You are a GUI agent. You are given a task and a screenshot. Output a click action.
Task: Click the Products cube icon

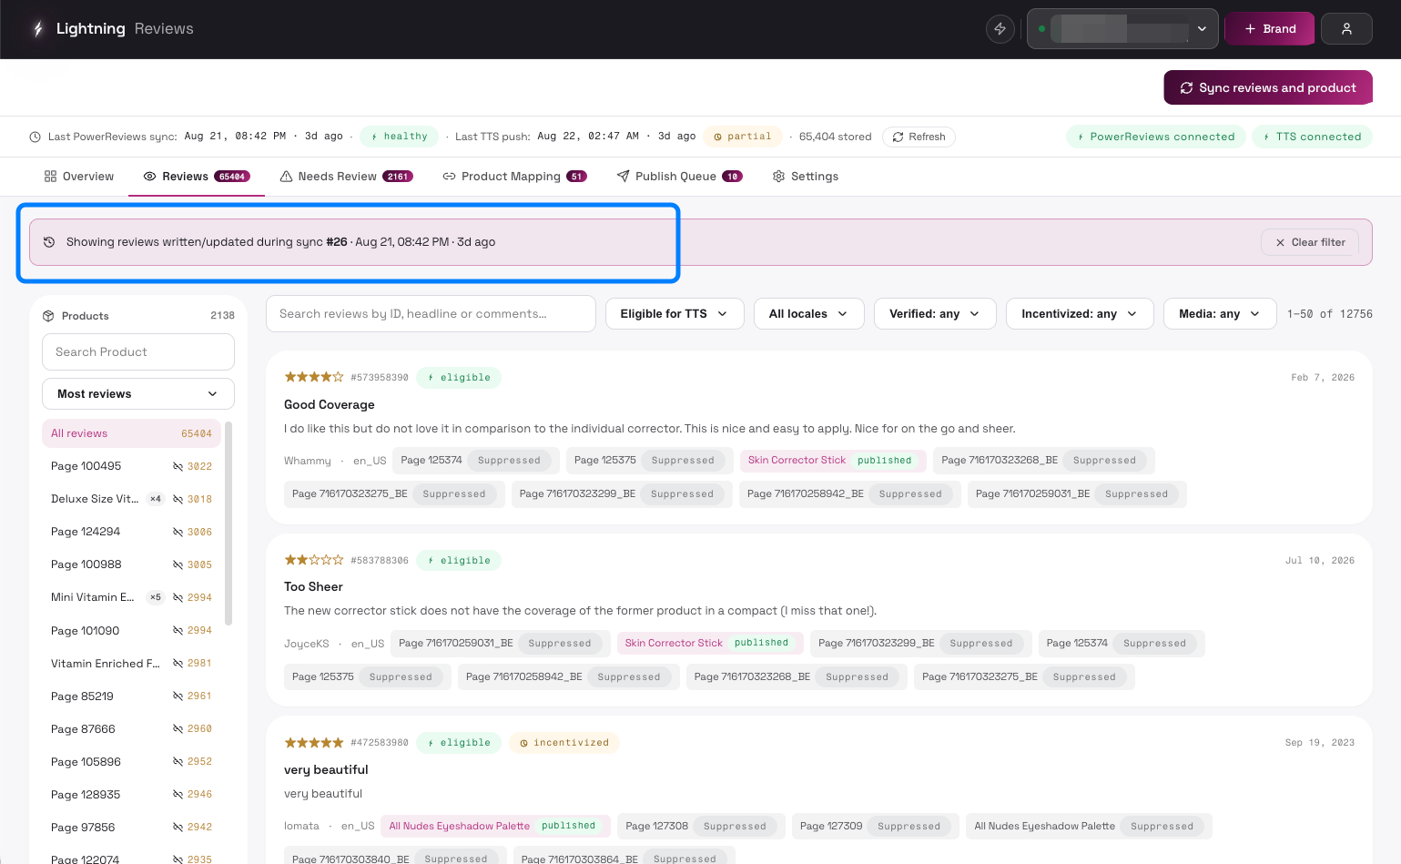point(48,316)
